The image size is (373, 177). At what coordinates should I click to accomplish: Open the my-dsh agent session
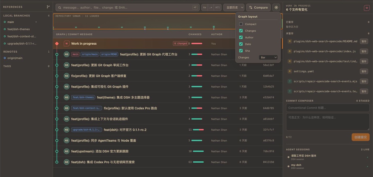(x=328, y=166)
